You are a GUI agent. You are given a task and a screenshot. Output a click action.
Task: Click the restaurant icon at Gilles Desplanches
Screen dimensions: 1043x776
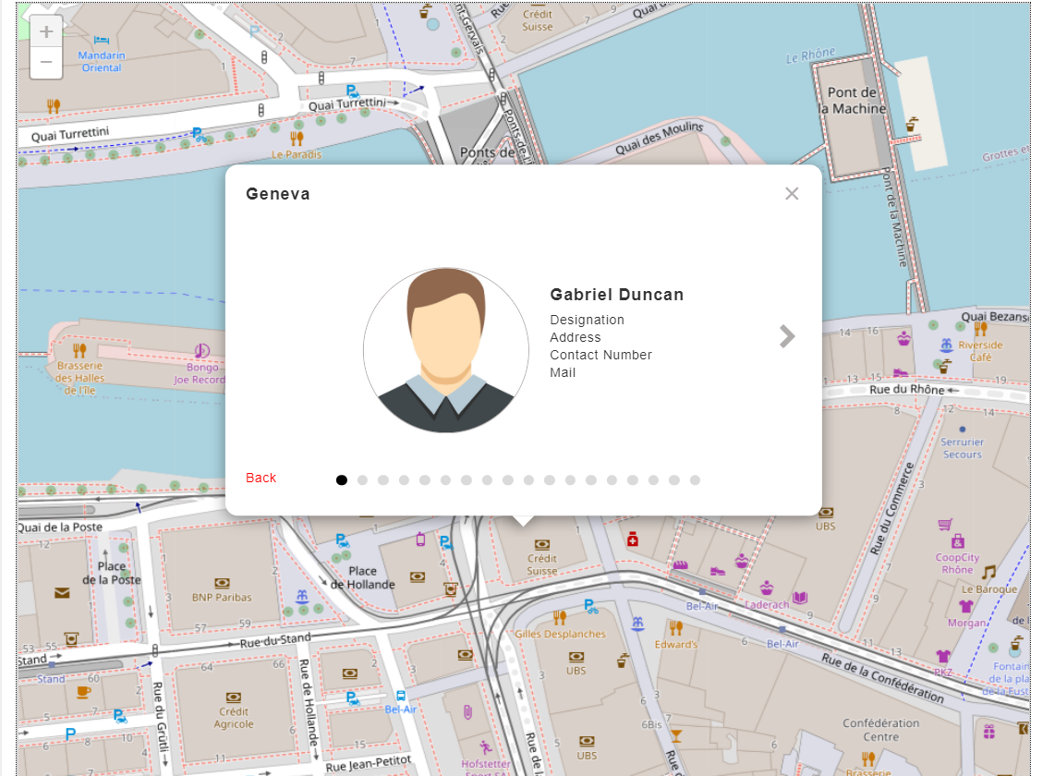[559, 619]
